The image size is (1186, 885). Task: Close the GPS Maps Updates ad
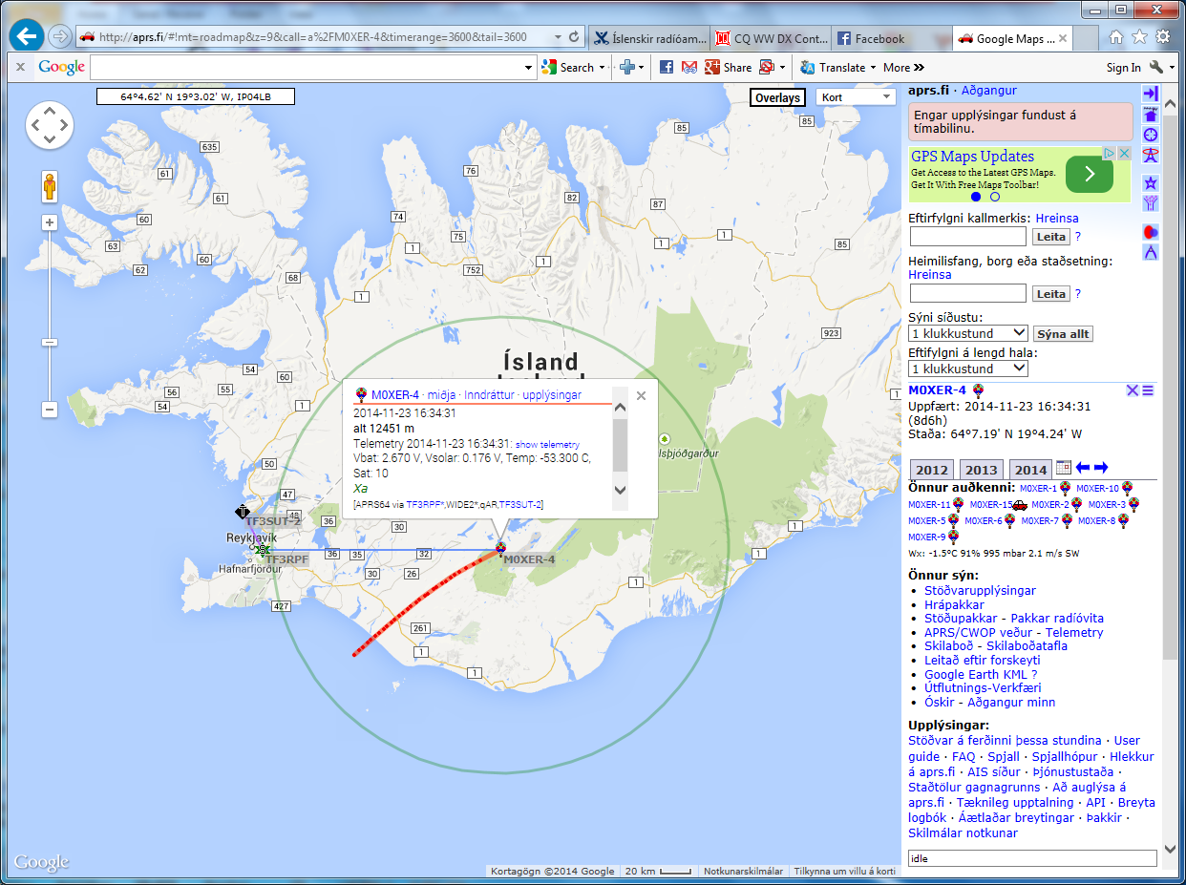(1124, 155)
